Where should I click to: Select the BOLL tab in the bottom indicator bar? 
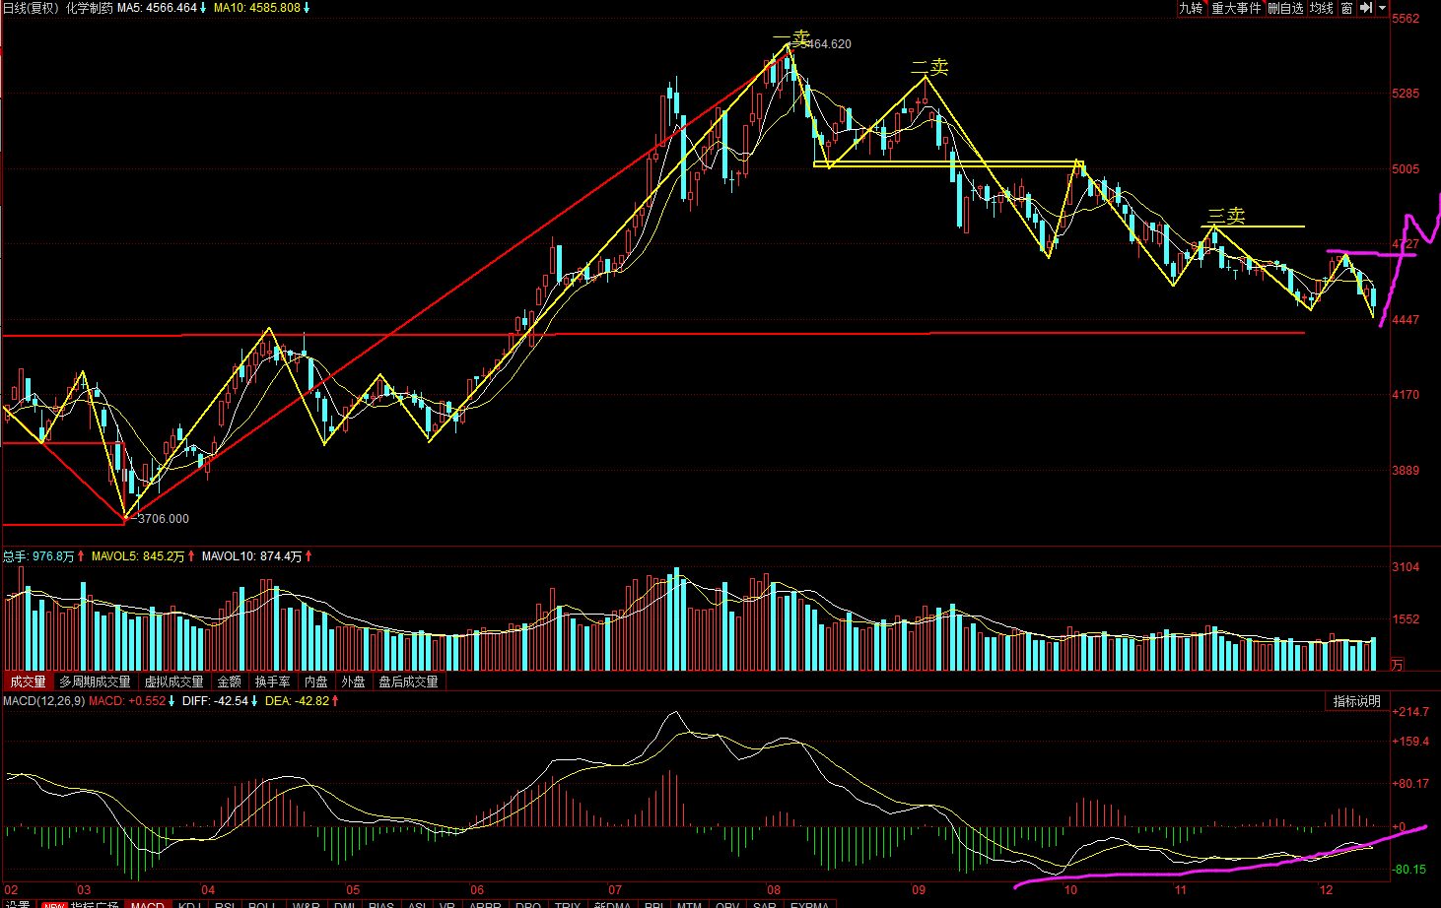pyautogui.click(x=262, y=904)
